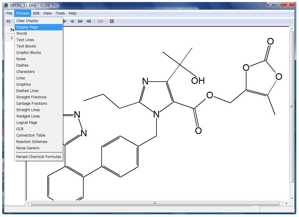Open the Edit menu
Viewport: 299px width, 217px height.
36,13
